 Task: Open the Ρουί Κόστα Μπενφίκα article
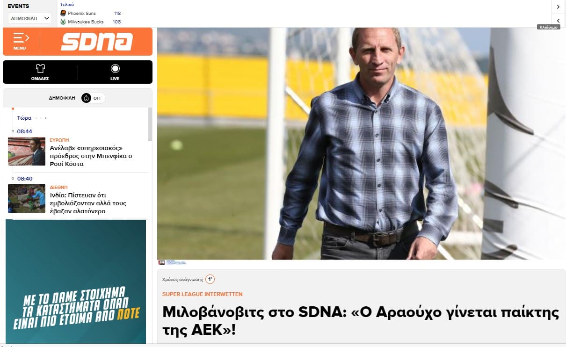(91, 156)
